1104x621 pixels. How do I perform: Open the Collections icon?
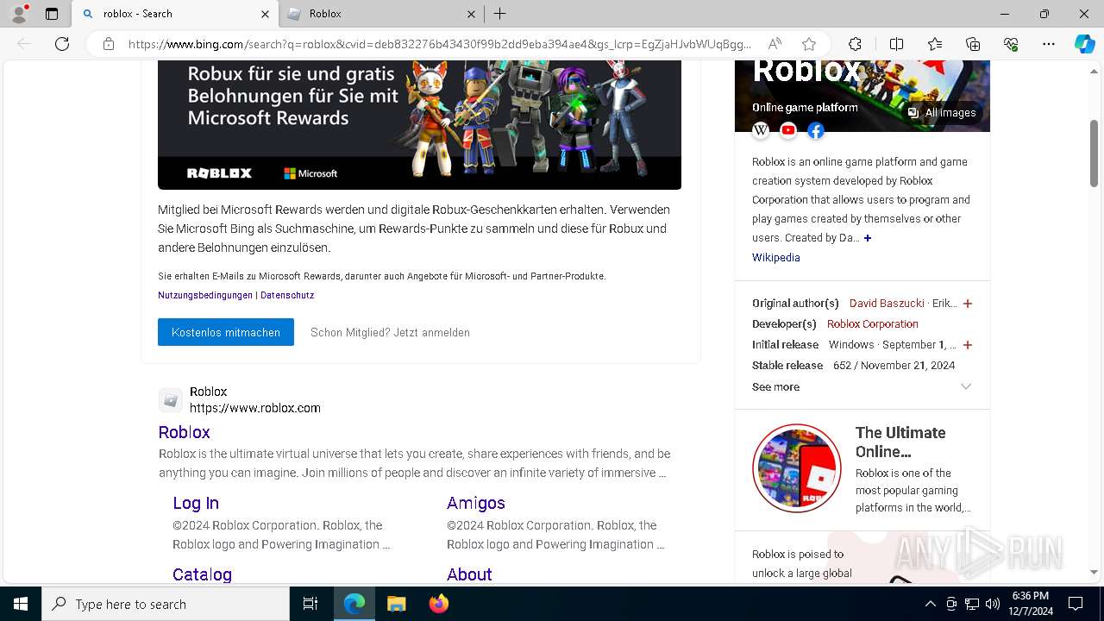point(973,44)
